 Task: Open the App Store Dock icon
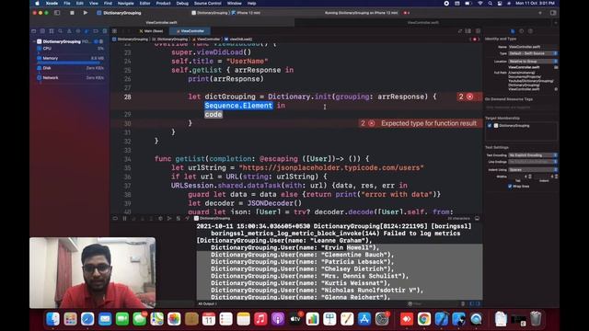tap(364, 319)
